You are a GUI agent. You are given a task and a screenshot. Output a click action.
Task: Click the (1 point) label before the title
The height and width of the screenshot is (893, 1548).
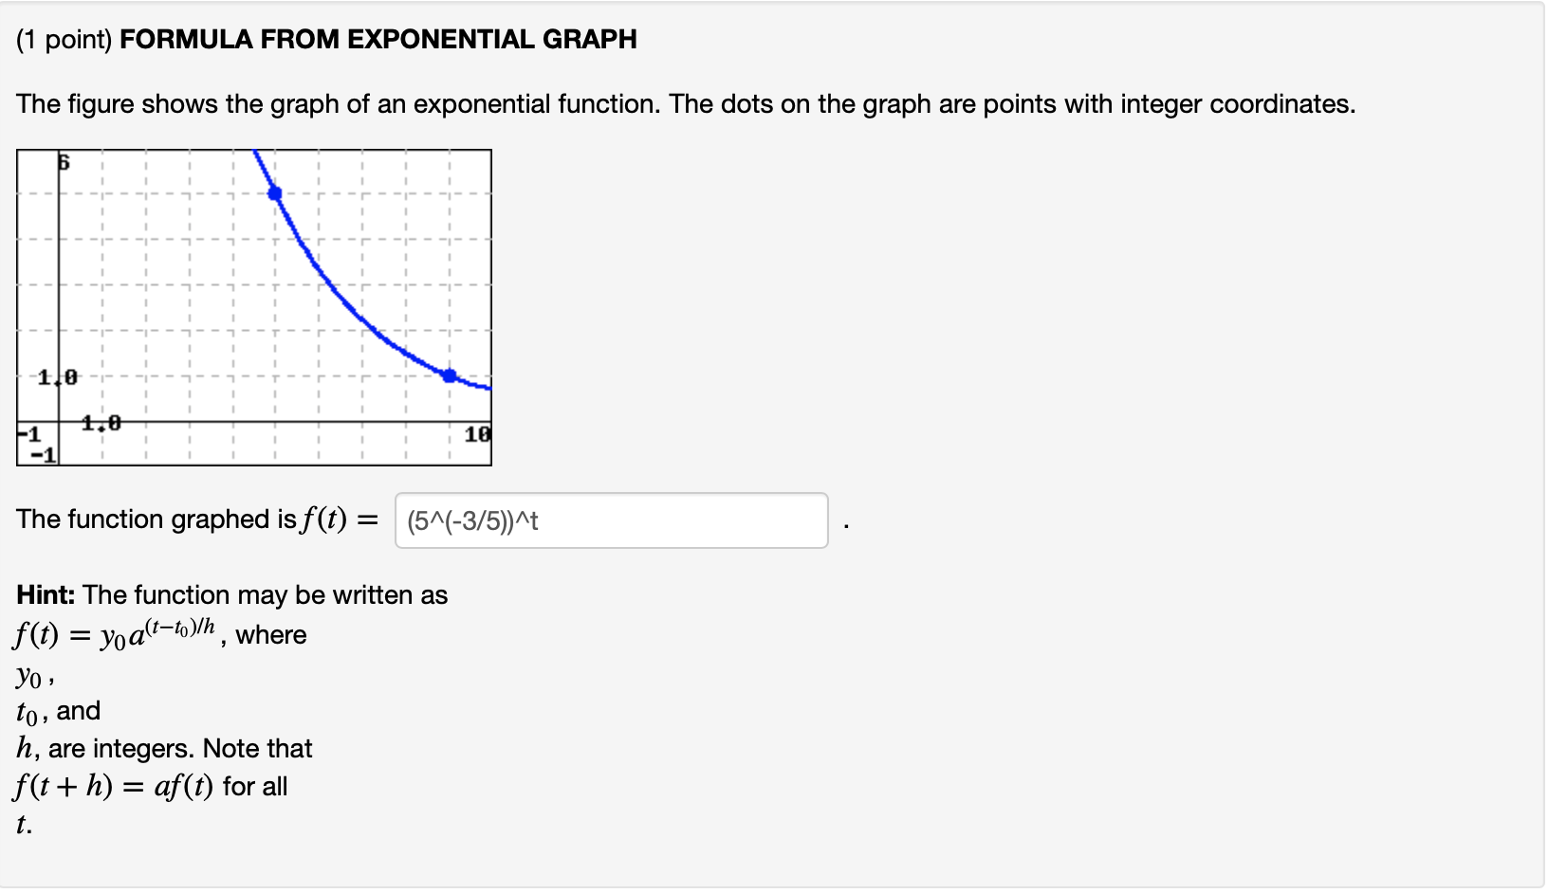tap(63, 40)
